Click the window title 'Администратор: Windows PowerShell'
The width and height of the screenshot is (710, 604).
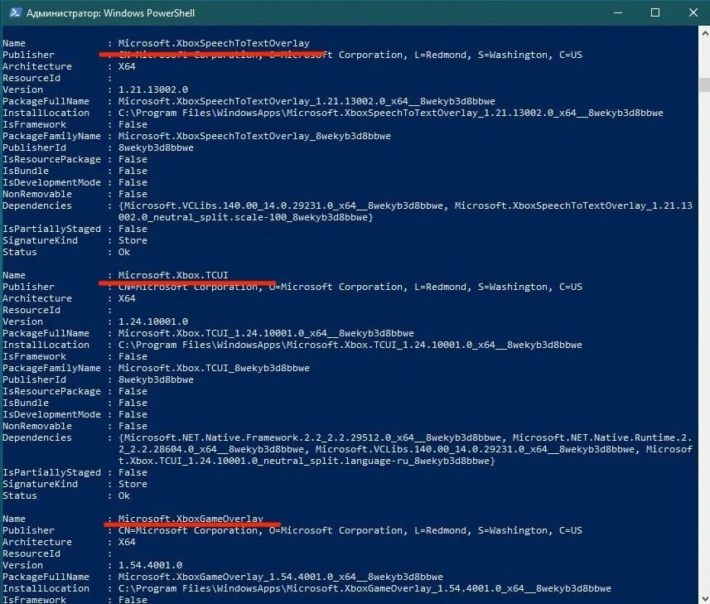[x=110, y=13]
